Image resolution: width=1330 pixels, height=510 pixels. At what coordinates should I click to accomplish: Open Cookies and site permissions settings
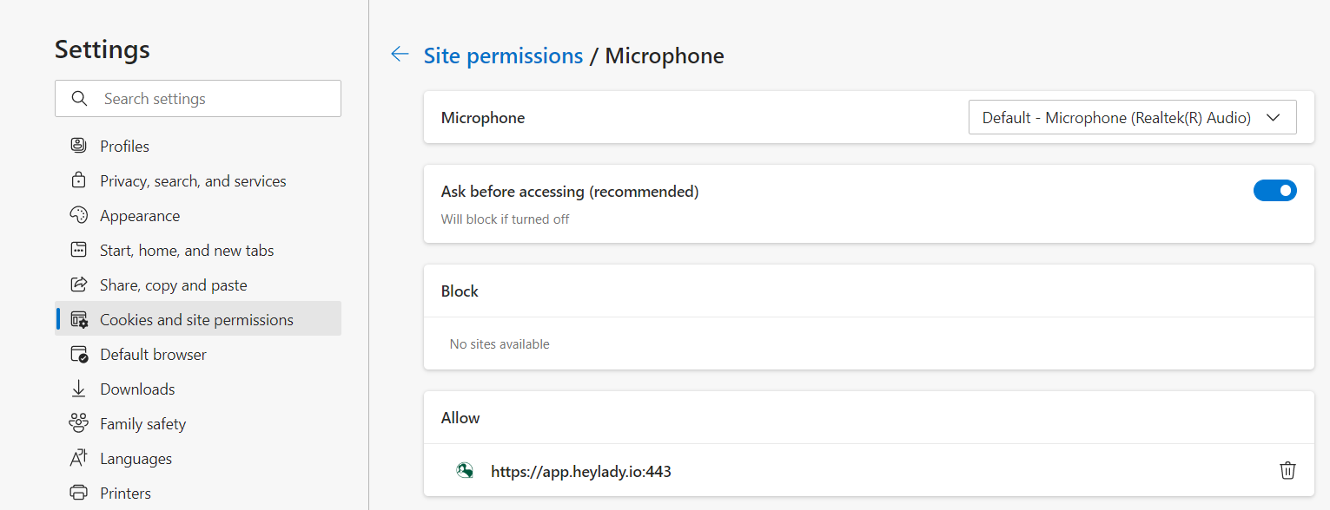point(196,319)
